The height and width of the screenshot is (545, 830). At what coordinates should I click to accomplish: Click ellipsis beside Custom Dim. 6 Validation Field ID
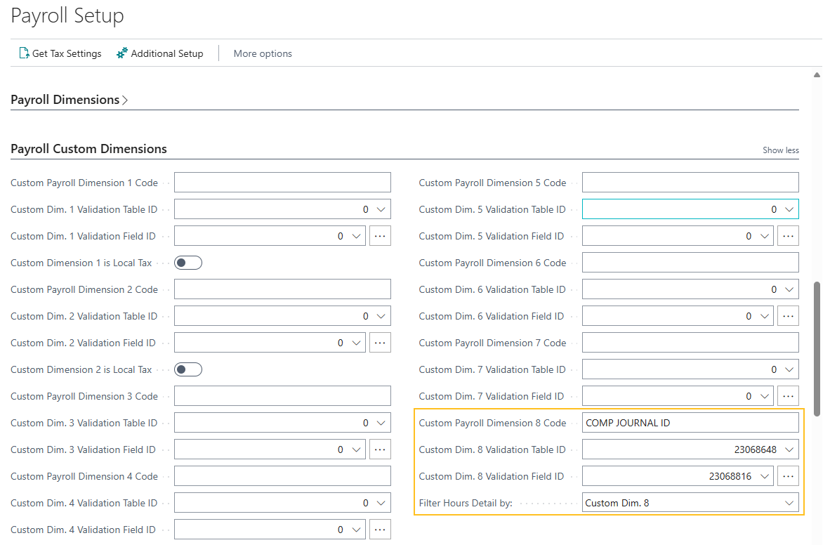pyautogui.click(x=788, y=315)
